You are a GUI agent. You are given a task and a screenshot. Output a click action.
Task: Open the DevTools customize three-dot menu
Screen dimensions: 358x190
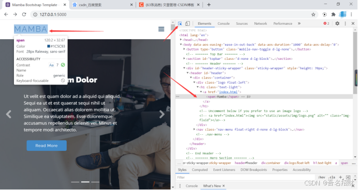(x=345, y=23)
